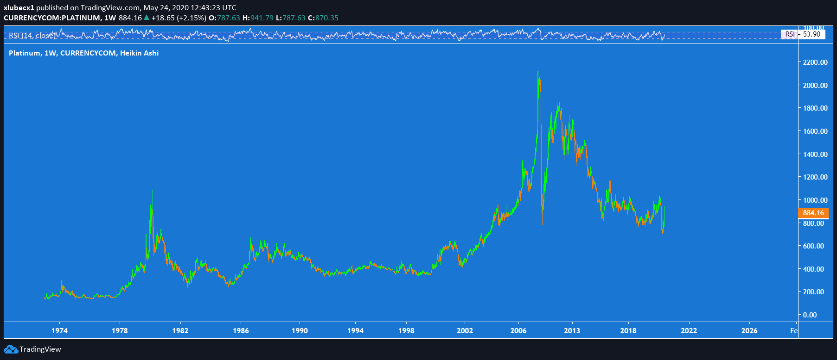Click the open price value O:787.63
Screen dimensions: 837x360
click(x=224, y=18)
